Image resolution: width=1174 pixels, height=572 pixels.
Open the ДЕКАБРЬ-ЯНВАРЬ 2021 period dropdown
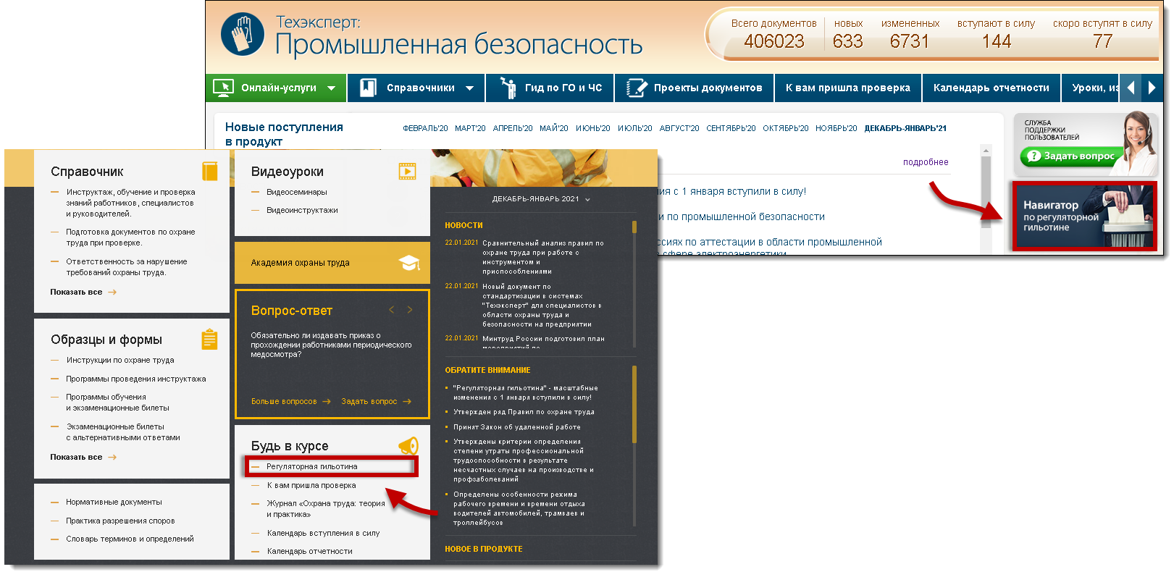click(540, 199)
